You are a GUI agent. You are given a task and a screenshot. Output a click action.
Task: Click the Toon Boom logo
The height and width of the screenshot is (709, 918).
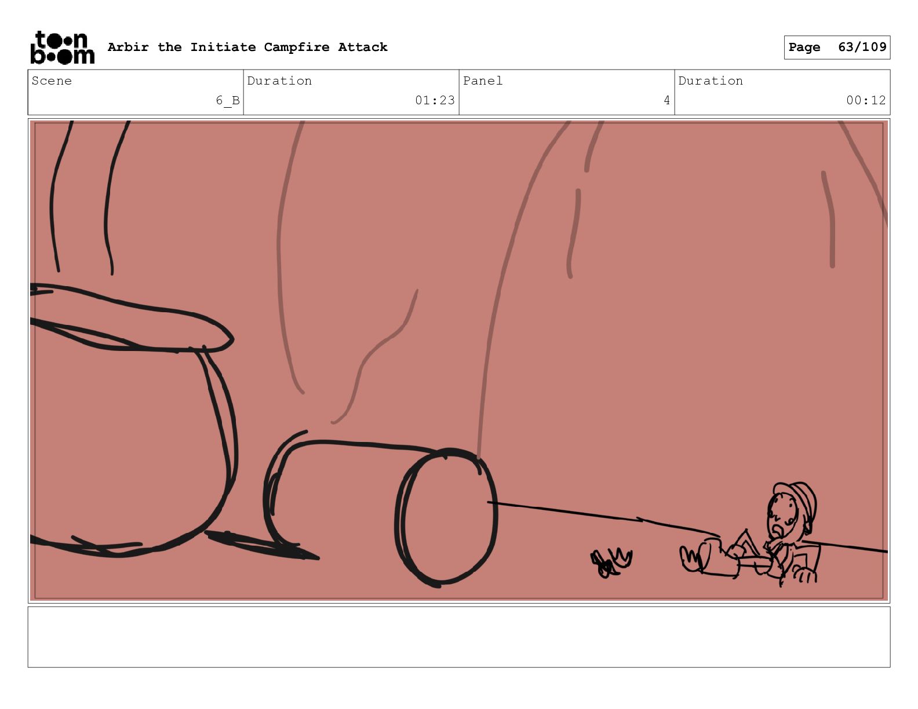62,47
